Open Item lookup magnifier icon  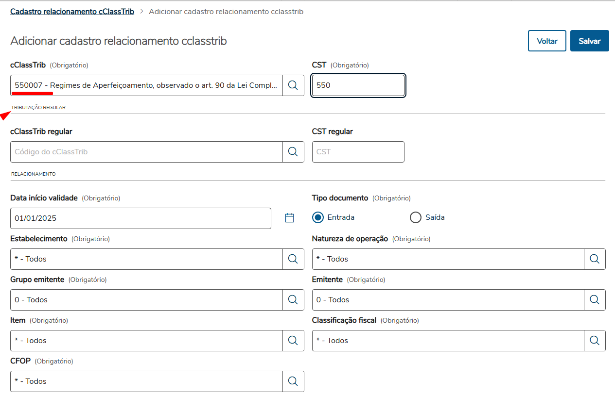(293, 341)
